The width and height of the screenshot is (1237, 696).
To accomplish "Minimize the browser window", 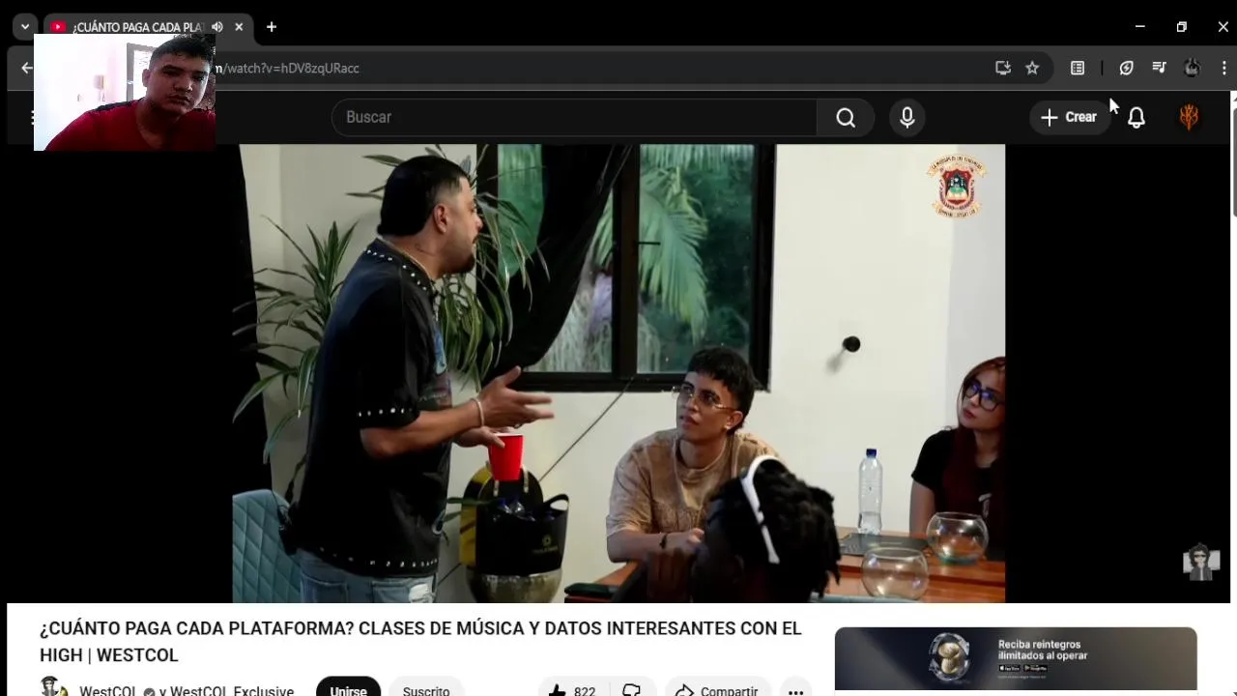I will pos(1140,27).
